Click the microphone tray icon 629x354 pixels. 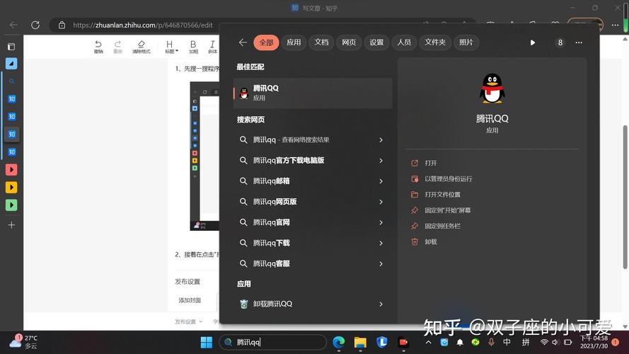click(x=491, y=343)
